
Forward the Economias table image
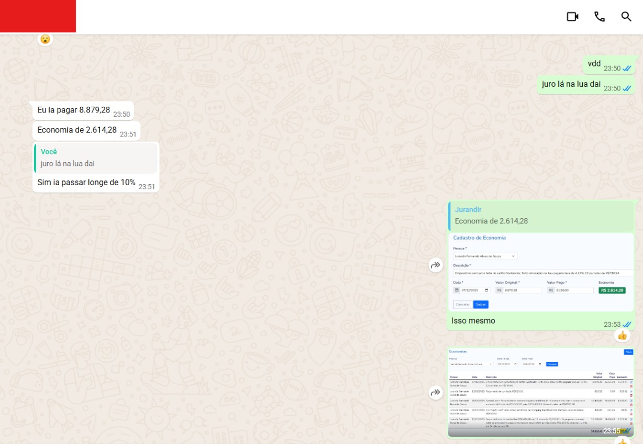click(x=436, y=392)
